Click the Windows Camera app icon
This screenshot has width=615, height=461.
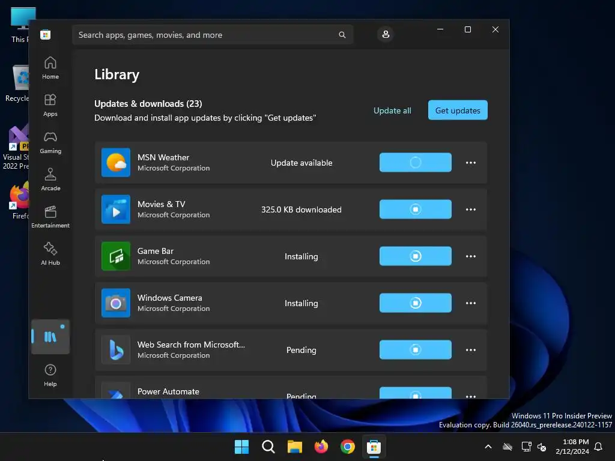click(x=116, y=303)
